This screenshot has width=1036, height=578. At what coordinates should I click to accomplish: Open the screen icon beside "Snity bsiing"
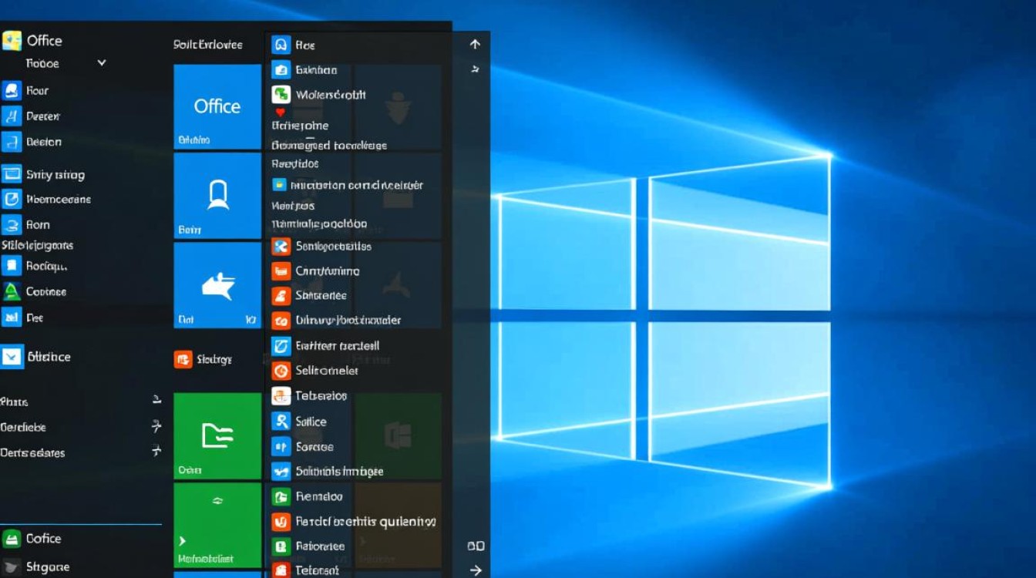pyautogui.click(x=12, y=174)
